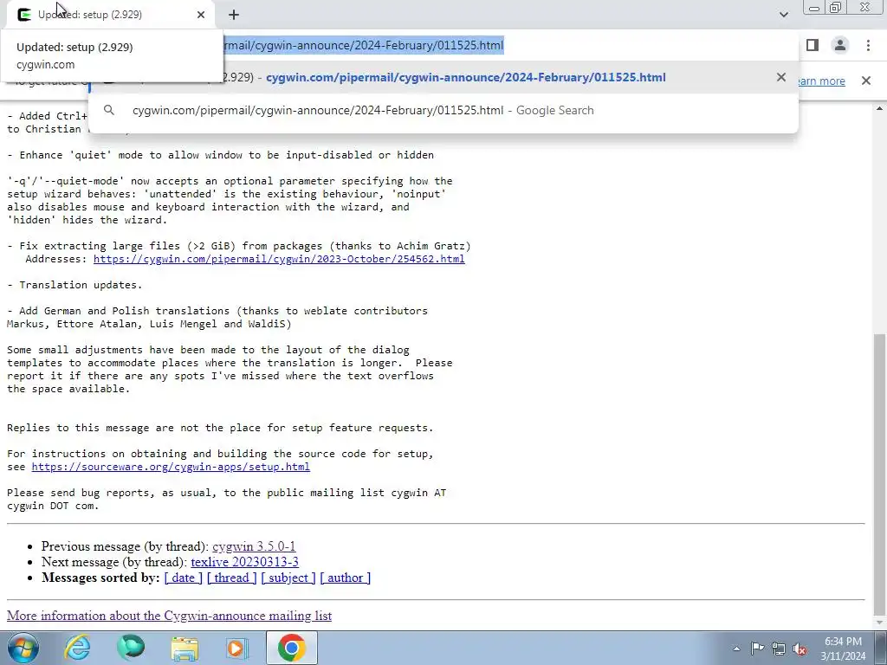This screenshot has width=887, height=665.
Task: Click the line mentioning Achim Gratz
Action: point(239,246)
